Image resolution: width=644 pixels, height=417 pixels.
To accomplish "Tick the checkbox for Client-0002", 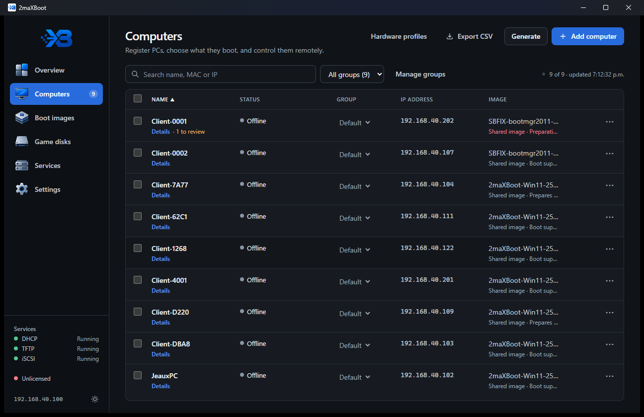I will pos(138,153).
